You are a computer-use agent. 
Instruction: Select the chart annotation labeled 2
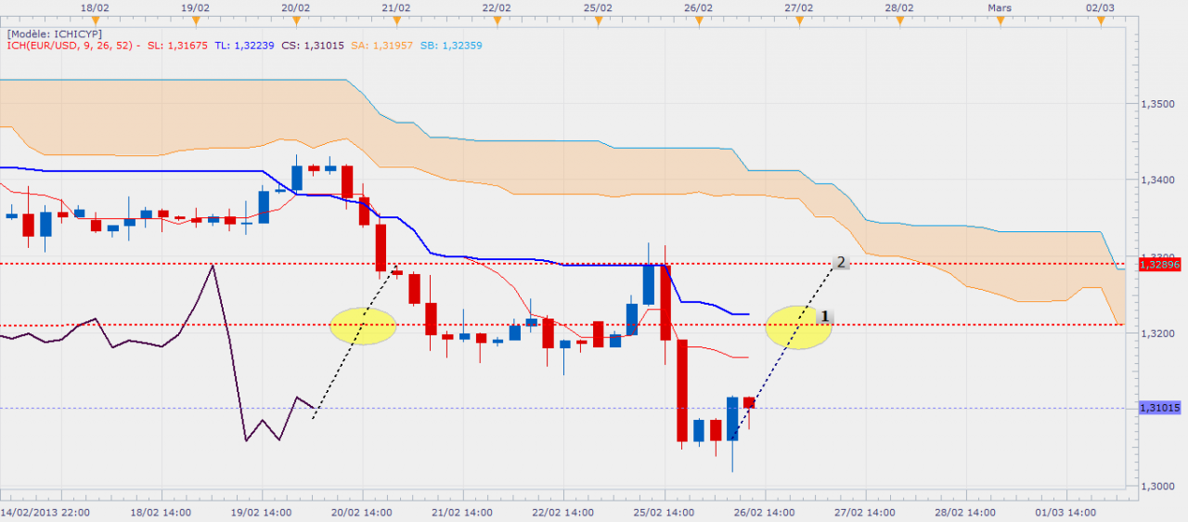click(x=840, y=263)
